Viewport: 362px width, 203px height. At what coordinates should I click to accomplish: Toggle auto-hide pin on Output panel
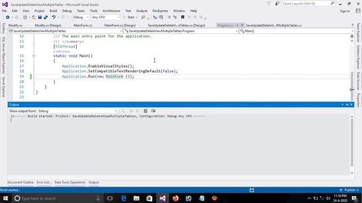pyautogui.click(x=347, y=104)
